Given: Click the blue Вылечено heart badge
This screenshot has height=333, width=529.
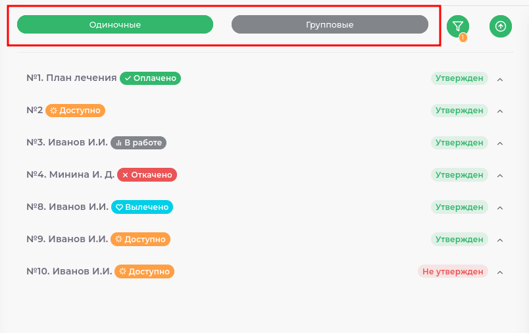Looking at the screenshot, I should 142,207.
